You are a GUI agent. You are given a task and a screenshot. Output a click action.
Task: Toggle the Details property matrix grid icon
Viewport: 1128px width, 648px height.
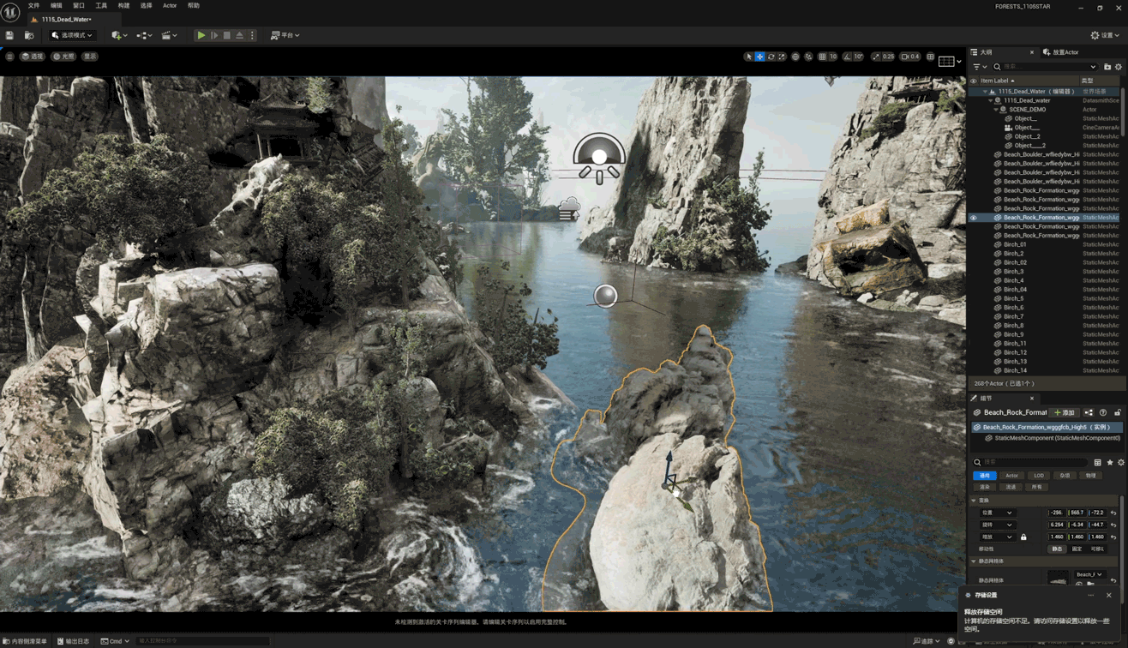(x=1097, y=462)
